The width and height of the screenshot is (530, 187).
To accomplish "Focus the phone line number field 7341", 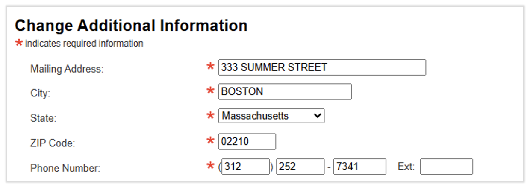I will [x=359, y=167].
